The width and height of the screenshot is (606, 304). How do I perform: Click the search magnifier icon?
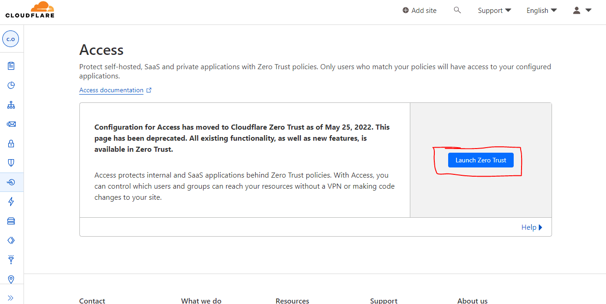coord(457,10)
